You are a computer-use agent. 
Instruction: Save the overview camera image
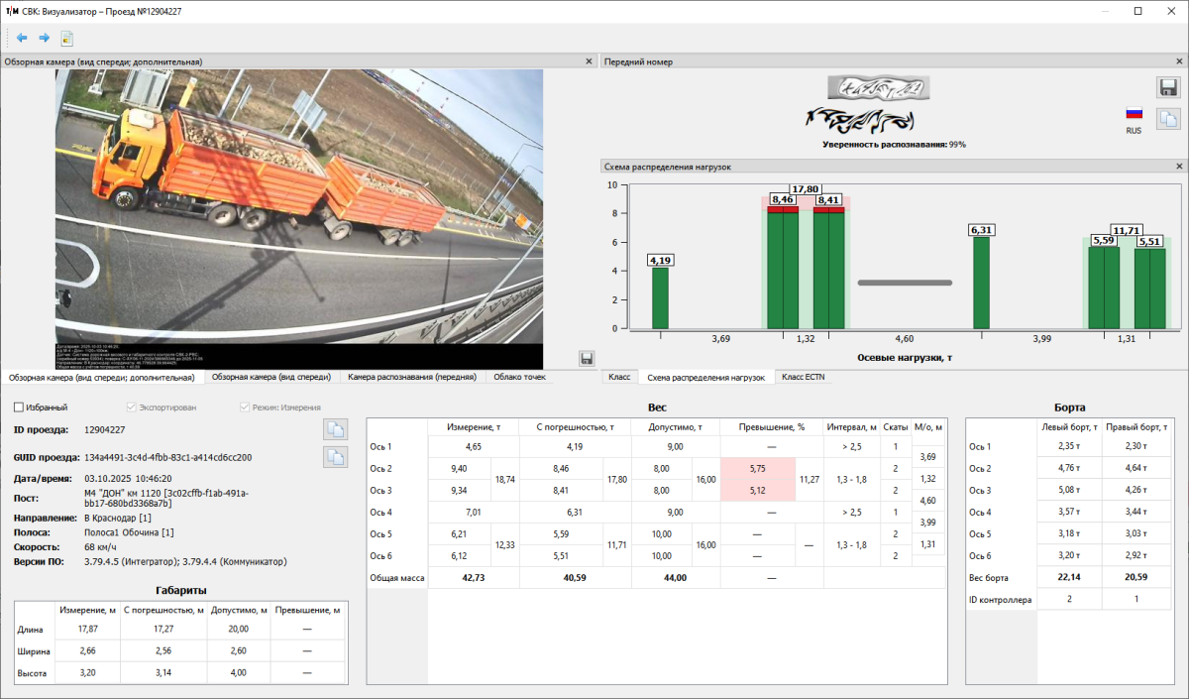click(x=586, y=358)
